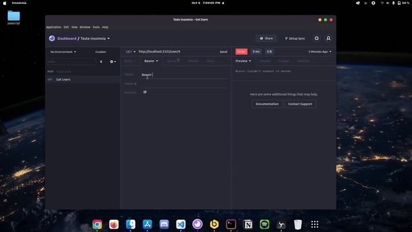Open the Trash in the dock
Screen dimensions: 412x232
298,224
